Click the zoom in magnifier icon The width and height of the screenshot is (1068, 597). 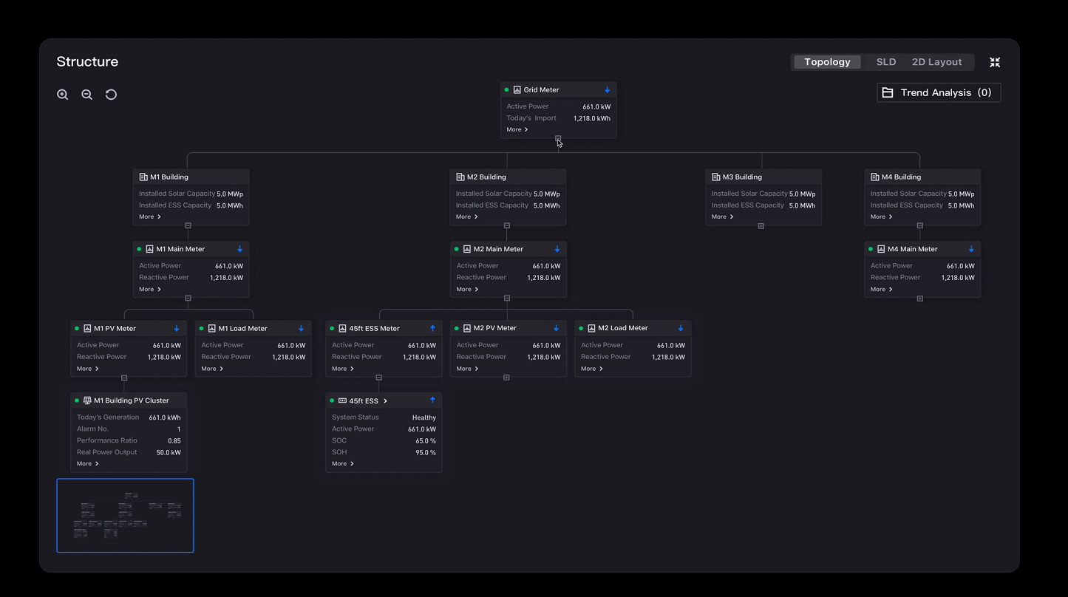click(63, 95)
